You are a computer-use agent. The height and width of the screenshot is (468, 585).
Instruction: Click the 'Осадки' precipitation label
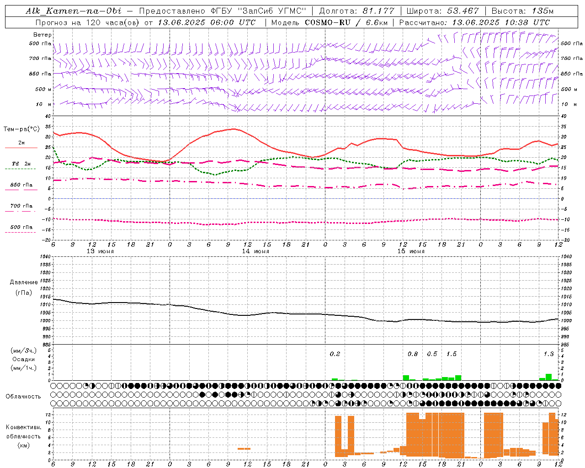pos(23,359)
